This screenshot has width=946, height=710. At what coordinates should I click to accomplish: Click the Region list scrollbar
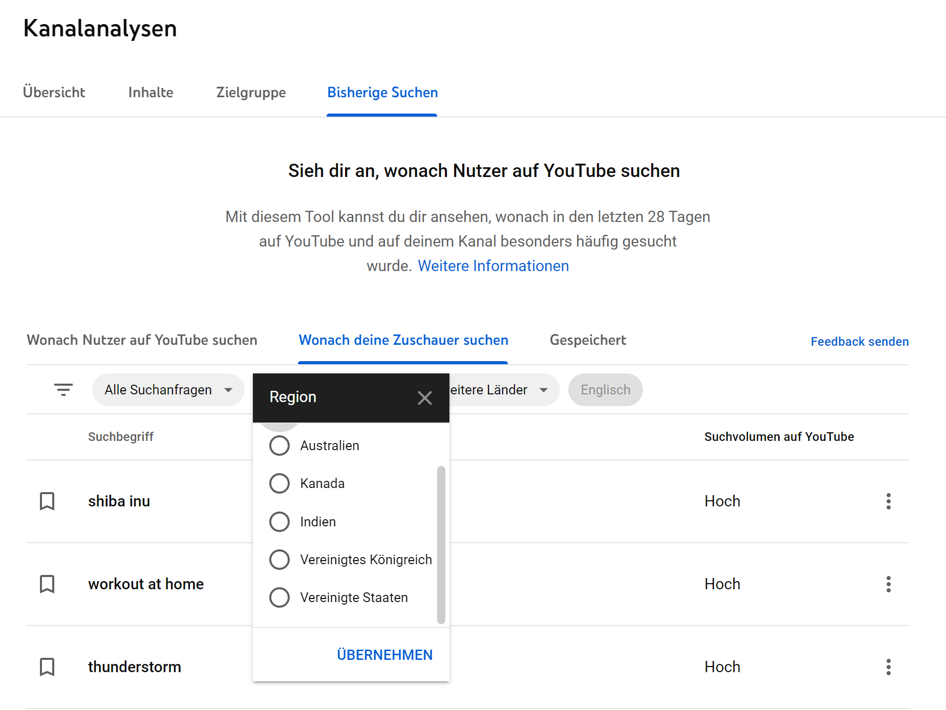point(441,545)
